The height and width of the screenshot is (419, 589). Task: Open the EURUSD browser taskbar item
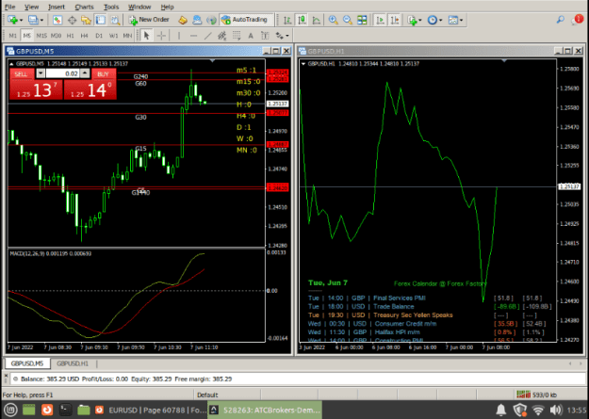pyautogui.click(x=150, y=410)
